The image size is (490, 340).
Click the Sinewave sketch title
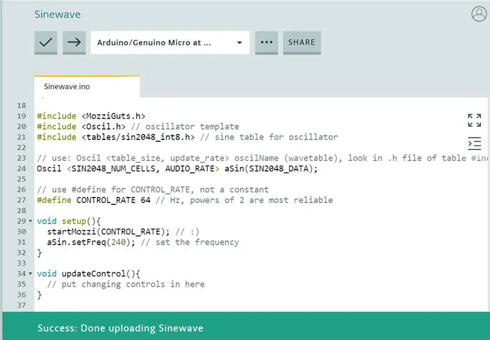coord(58,14)
